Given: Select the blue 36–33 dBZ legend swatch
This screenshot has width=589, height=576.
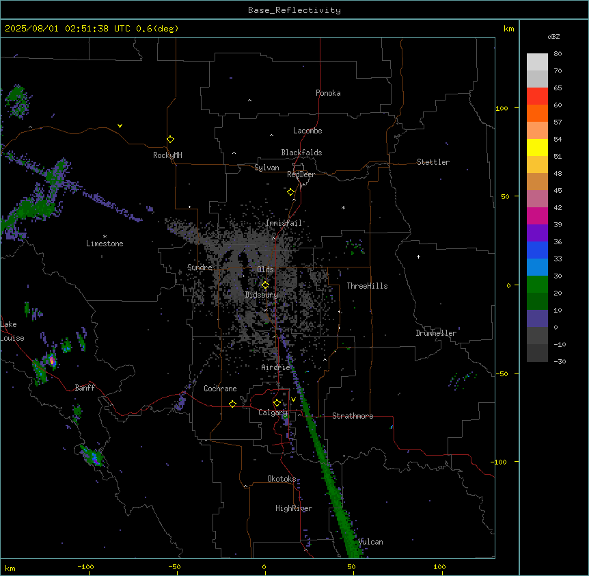Looking at the screenshot, I should coord(537,250).
